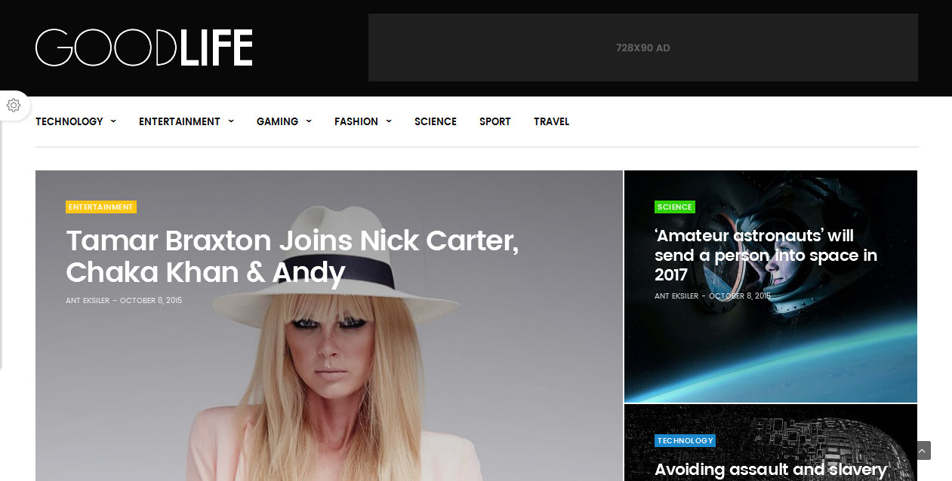This screenshot has width=952, height=481.
Task: Open the Travel menu item
Action: 551,121
